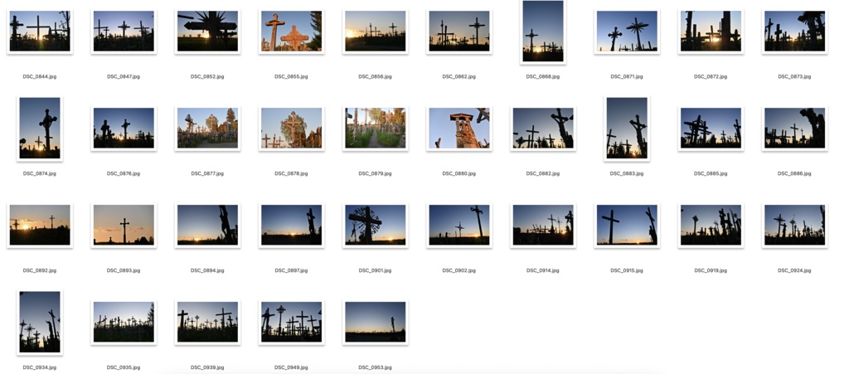Image resolution: width=849 pixels, height=374 pixels.
Task: Choose the DSC_0862.jpg photo
Action: tap(459, 32)
